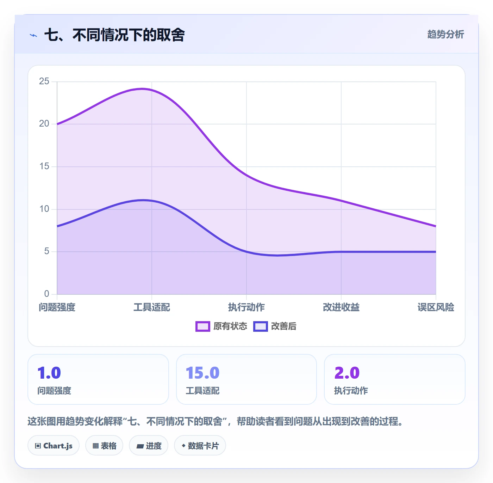
Task: Click the y-axis value 5
Action: 47,251
